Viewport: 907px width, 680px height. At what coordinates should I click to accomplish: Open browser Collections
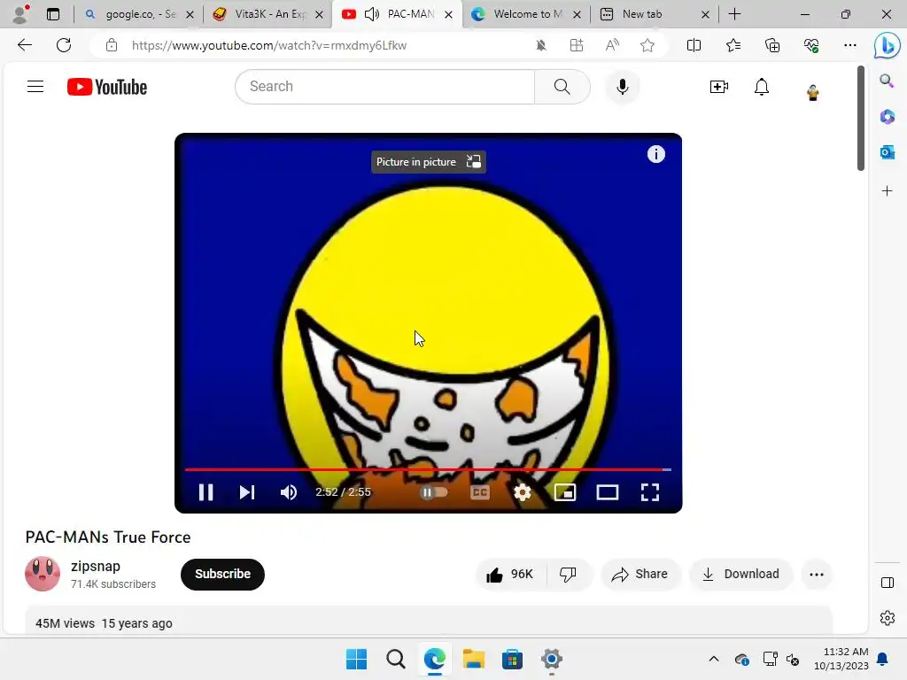(772, 45)
